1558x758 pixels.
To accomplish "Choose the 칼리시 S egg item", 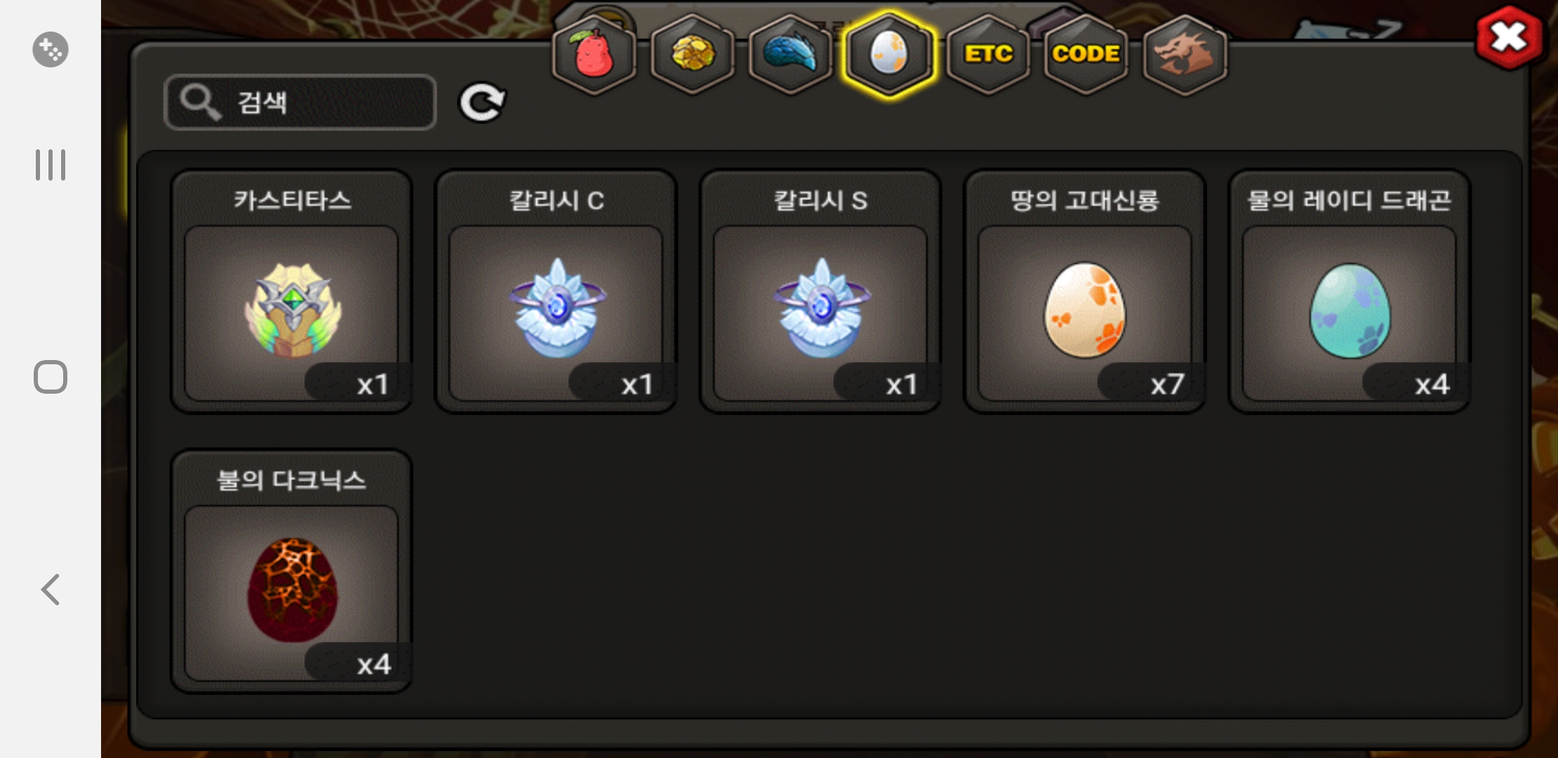I will tap(820, 292).
